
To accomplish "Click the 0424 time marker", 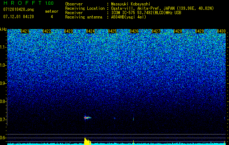I will pyautogui.click(x=90, y=31).
